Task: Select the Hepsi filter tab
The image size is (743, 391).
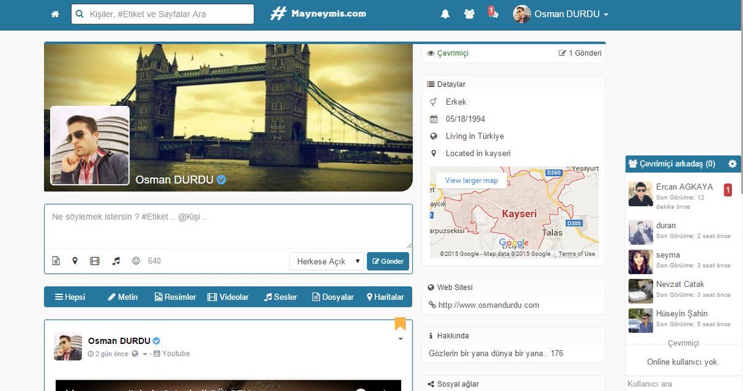Action: 70,297
